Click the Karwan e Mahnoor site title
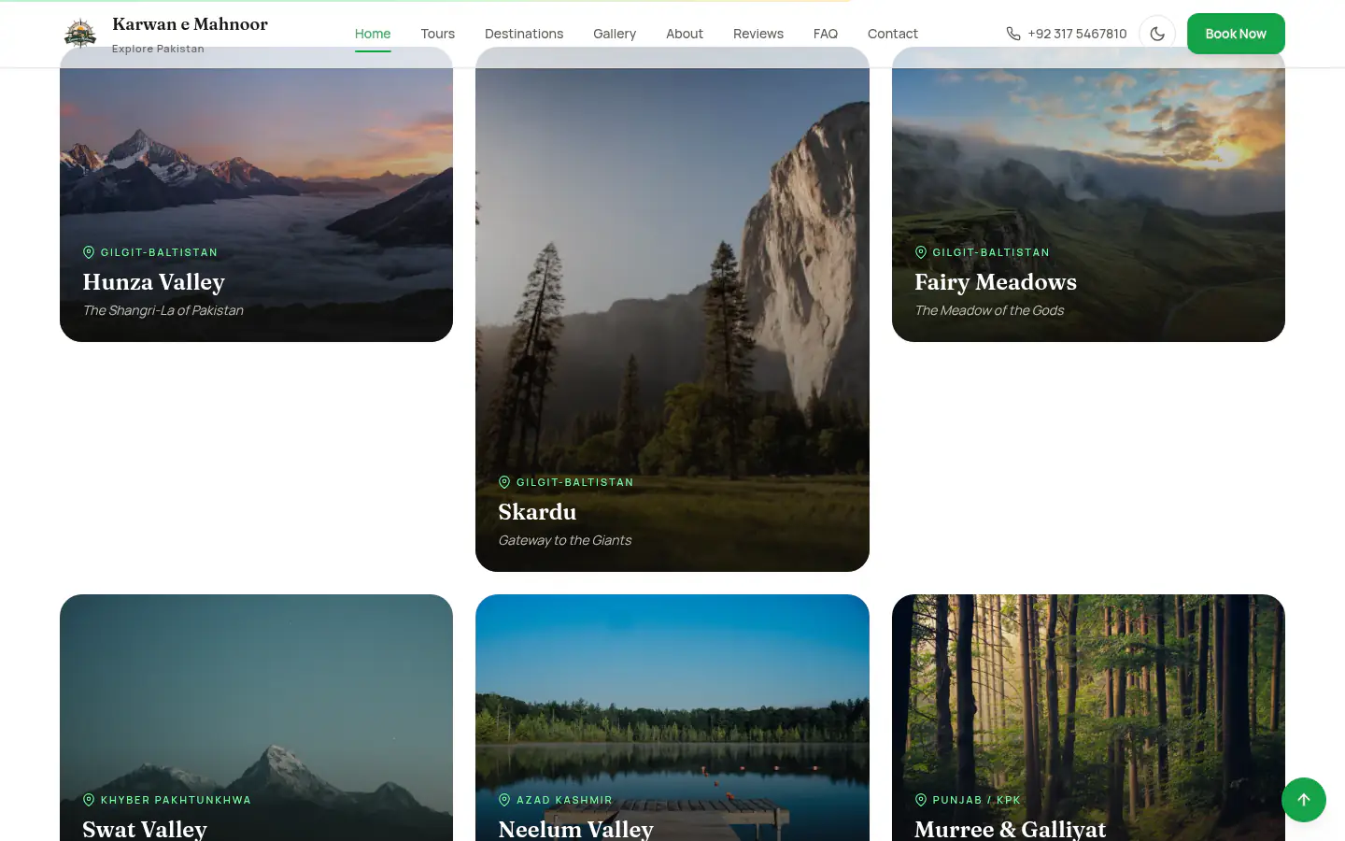Image resolution: width=1345 pixels, height=841 pixels. pos(190,24)
